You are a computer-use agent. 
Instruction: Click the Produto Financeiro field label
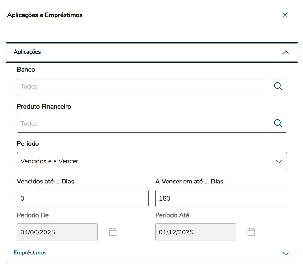[x=44, y=107]
